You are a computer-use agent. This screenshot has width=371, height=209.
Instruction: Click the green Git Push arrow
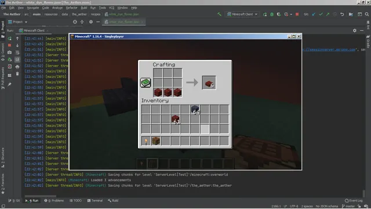[328, 14]
